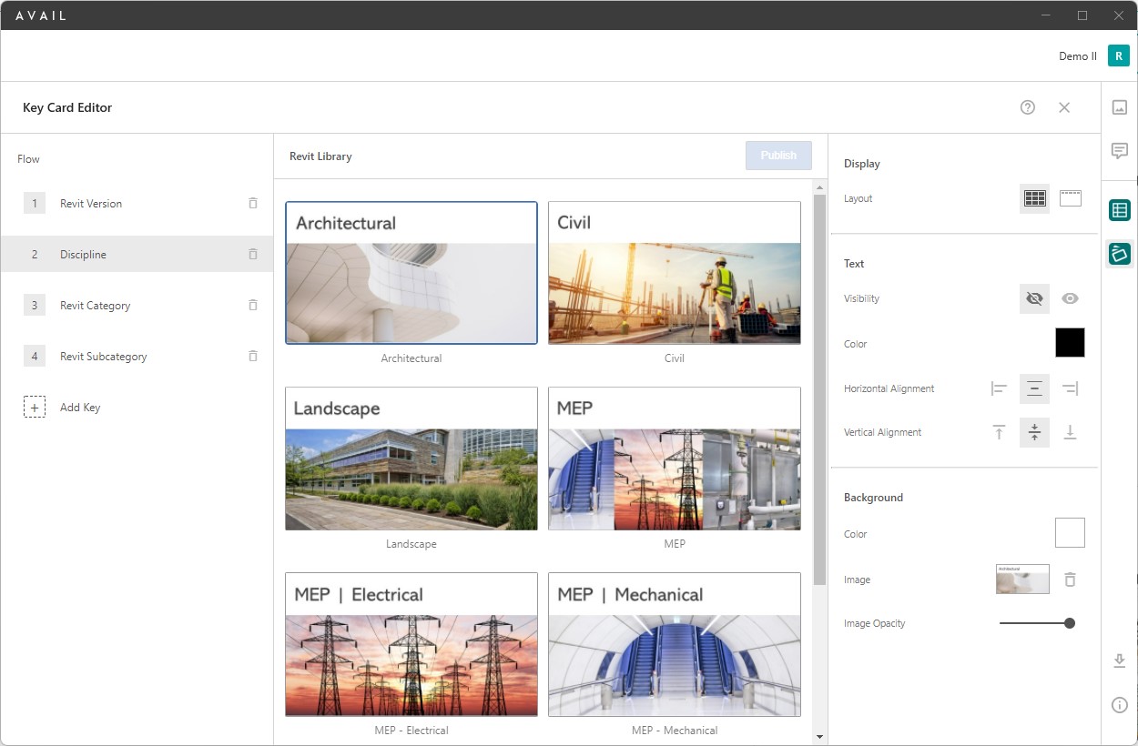Viewport: 1138px width, 746px height.
Task: Click Add Key label
Action: click(x=80, y=408)
